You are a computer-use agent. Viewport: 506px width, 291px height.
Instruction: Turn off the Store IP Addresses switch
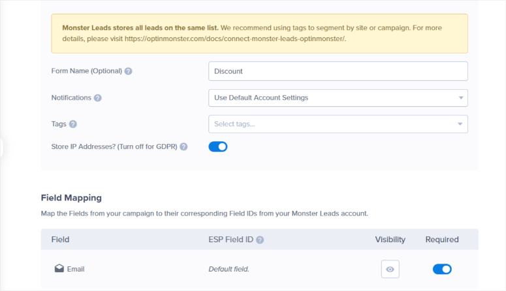217,146
